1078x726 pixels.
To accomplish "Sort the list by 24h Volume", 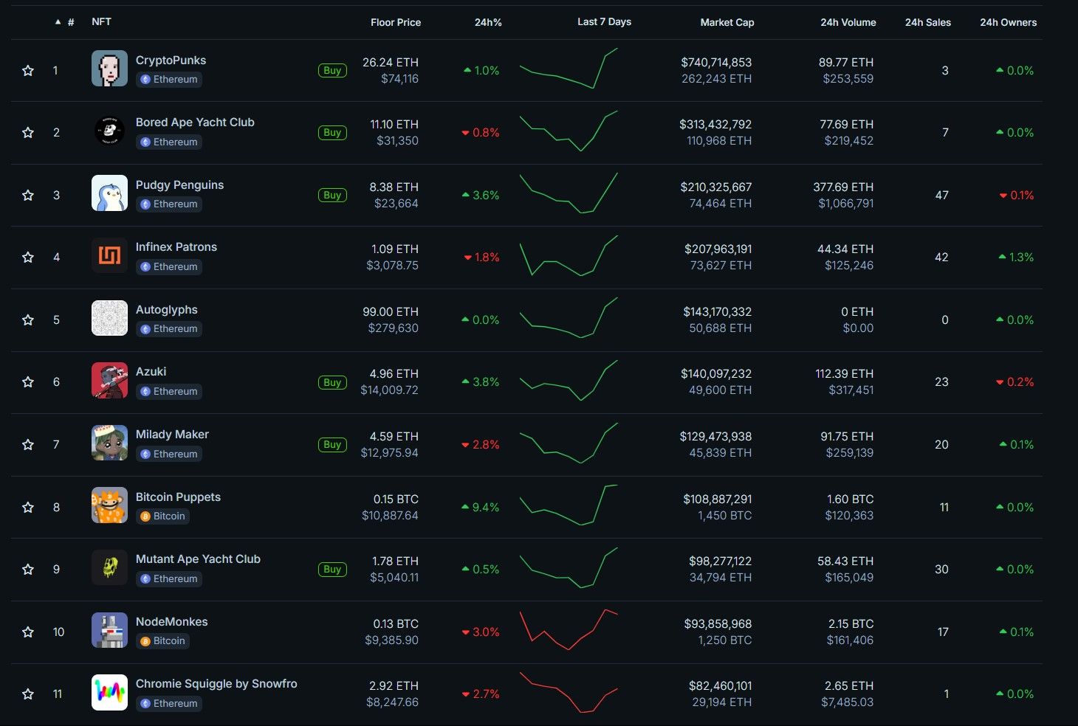I will [x=848, y=22].
